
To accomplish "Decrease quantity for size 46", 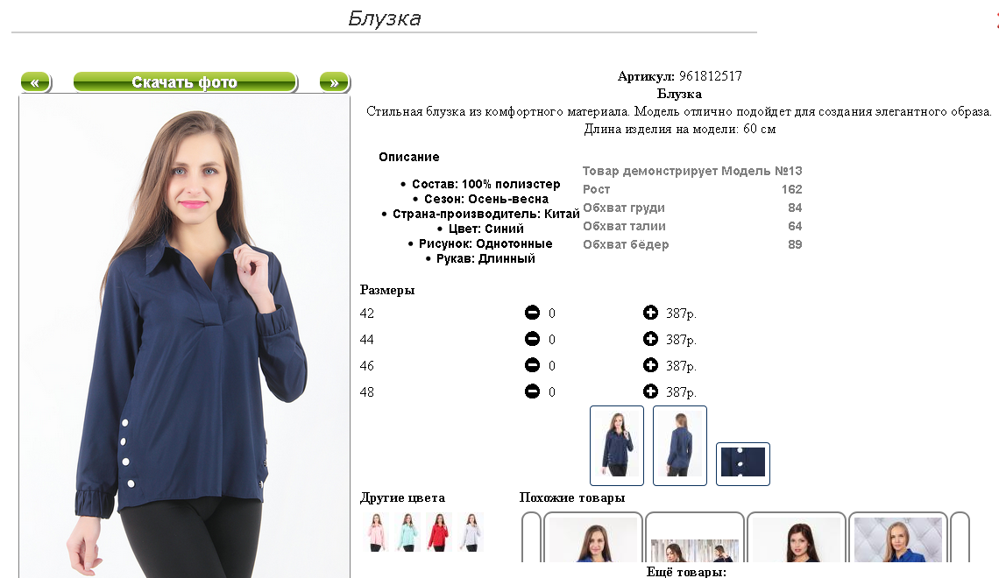I will coord(532,364).
